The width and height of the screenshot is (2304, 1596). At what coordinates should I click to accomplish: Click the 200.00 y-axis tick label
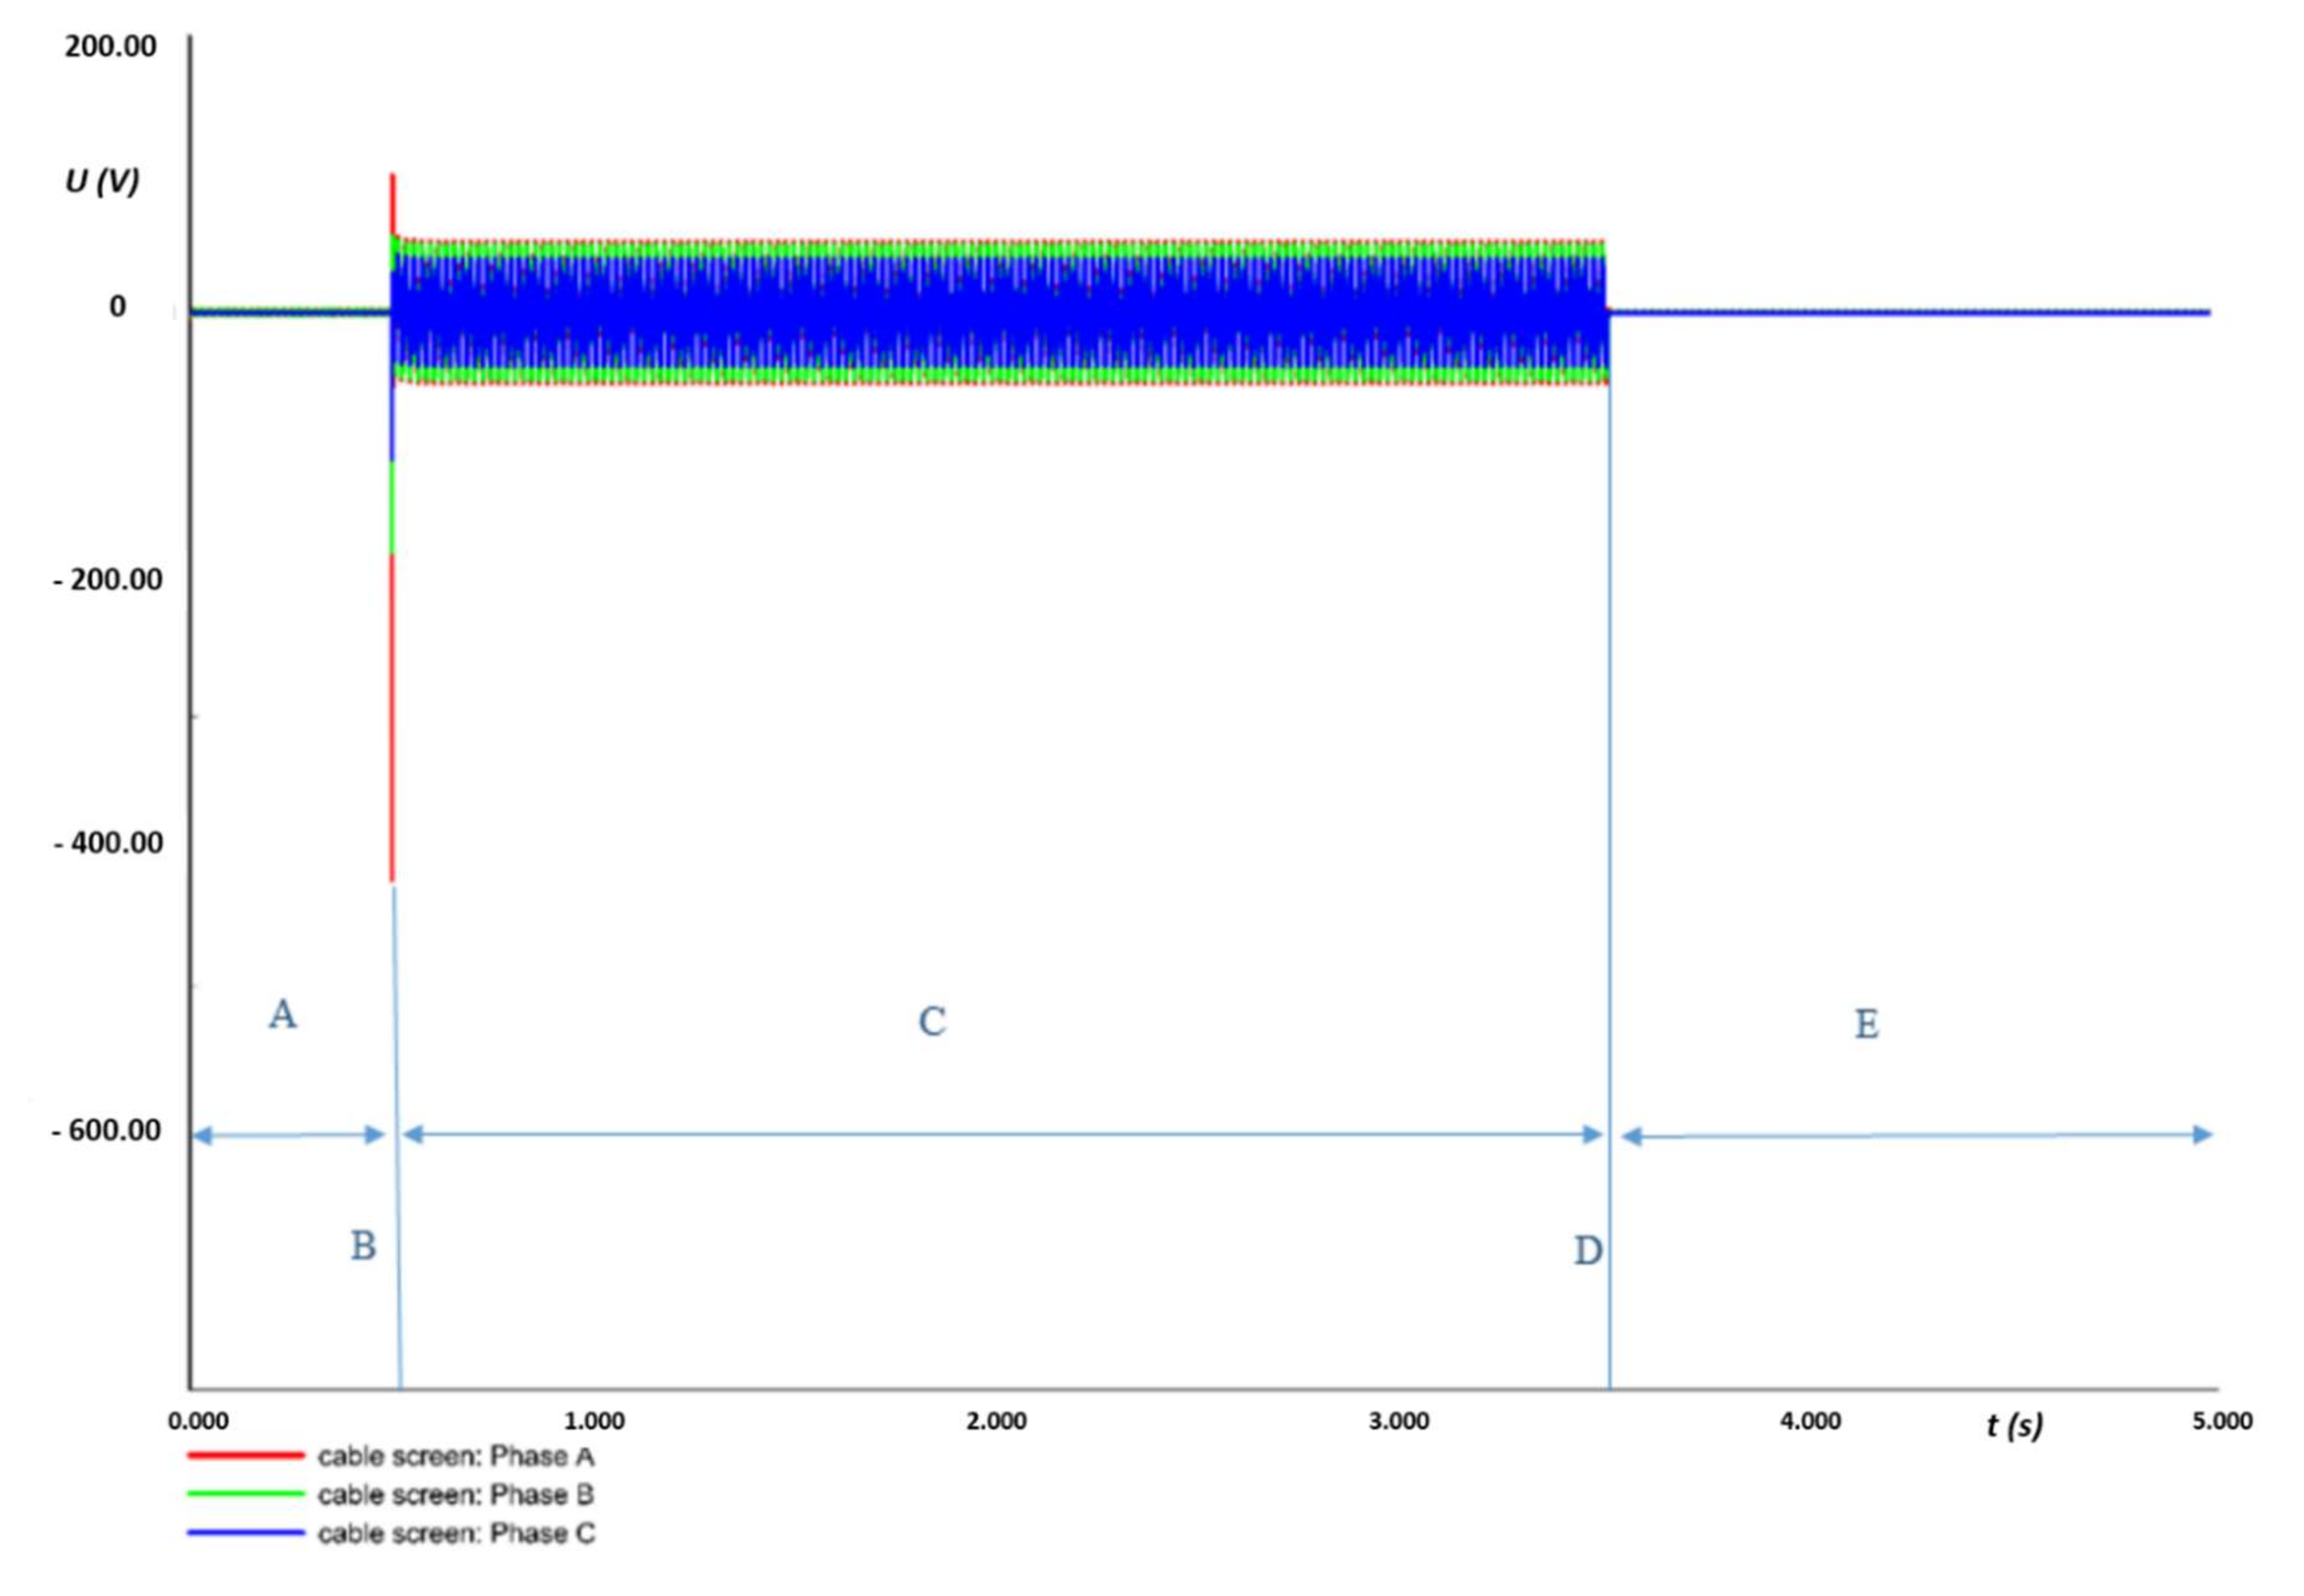(111, 47)
